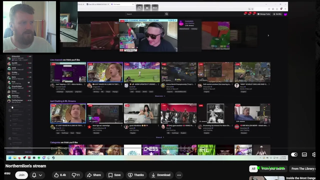Click the skip-forward overlay button
Screen dimensions: 320x180
147,8
